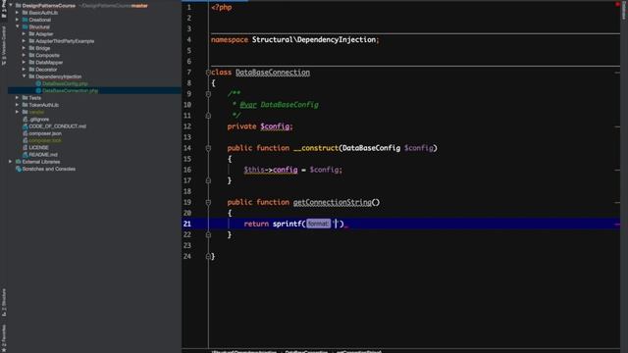Click the __construct method name

tap(316, 148)
